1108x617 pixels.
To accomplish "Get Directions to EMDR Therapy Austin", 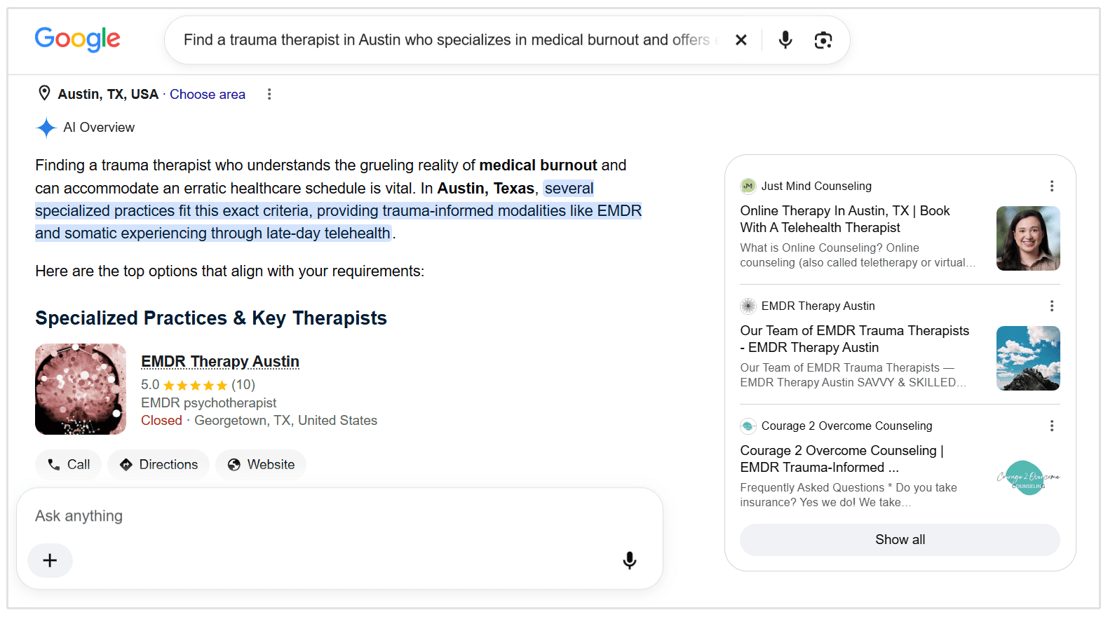I will [158, 464].
